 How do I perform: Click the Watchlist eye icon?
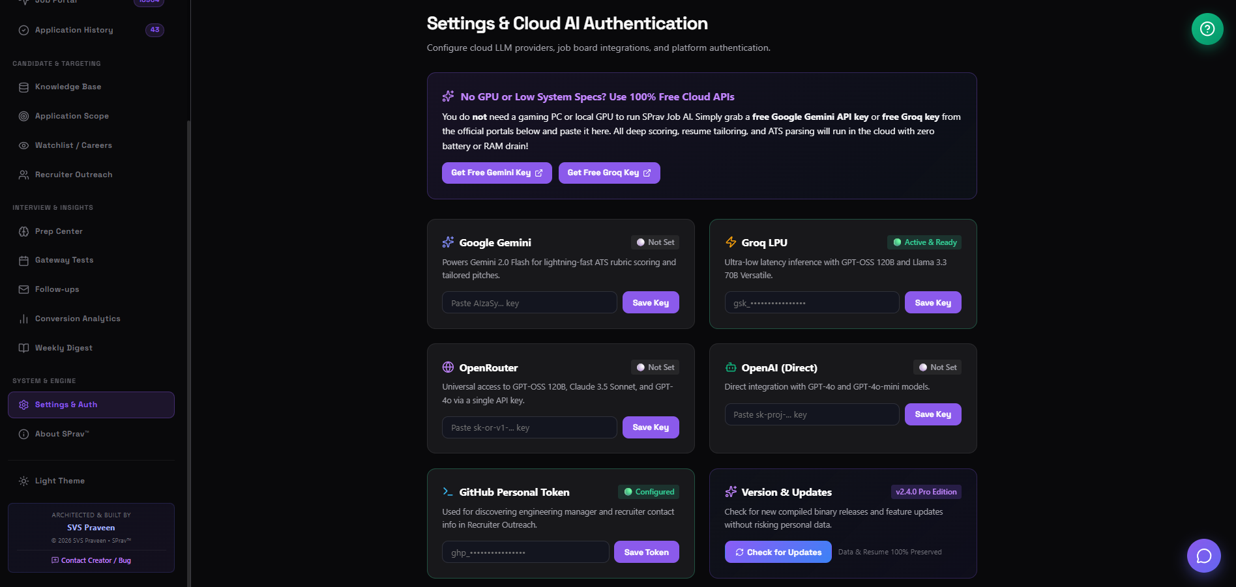23,145
